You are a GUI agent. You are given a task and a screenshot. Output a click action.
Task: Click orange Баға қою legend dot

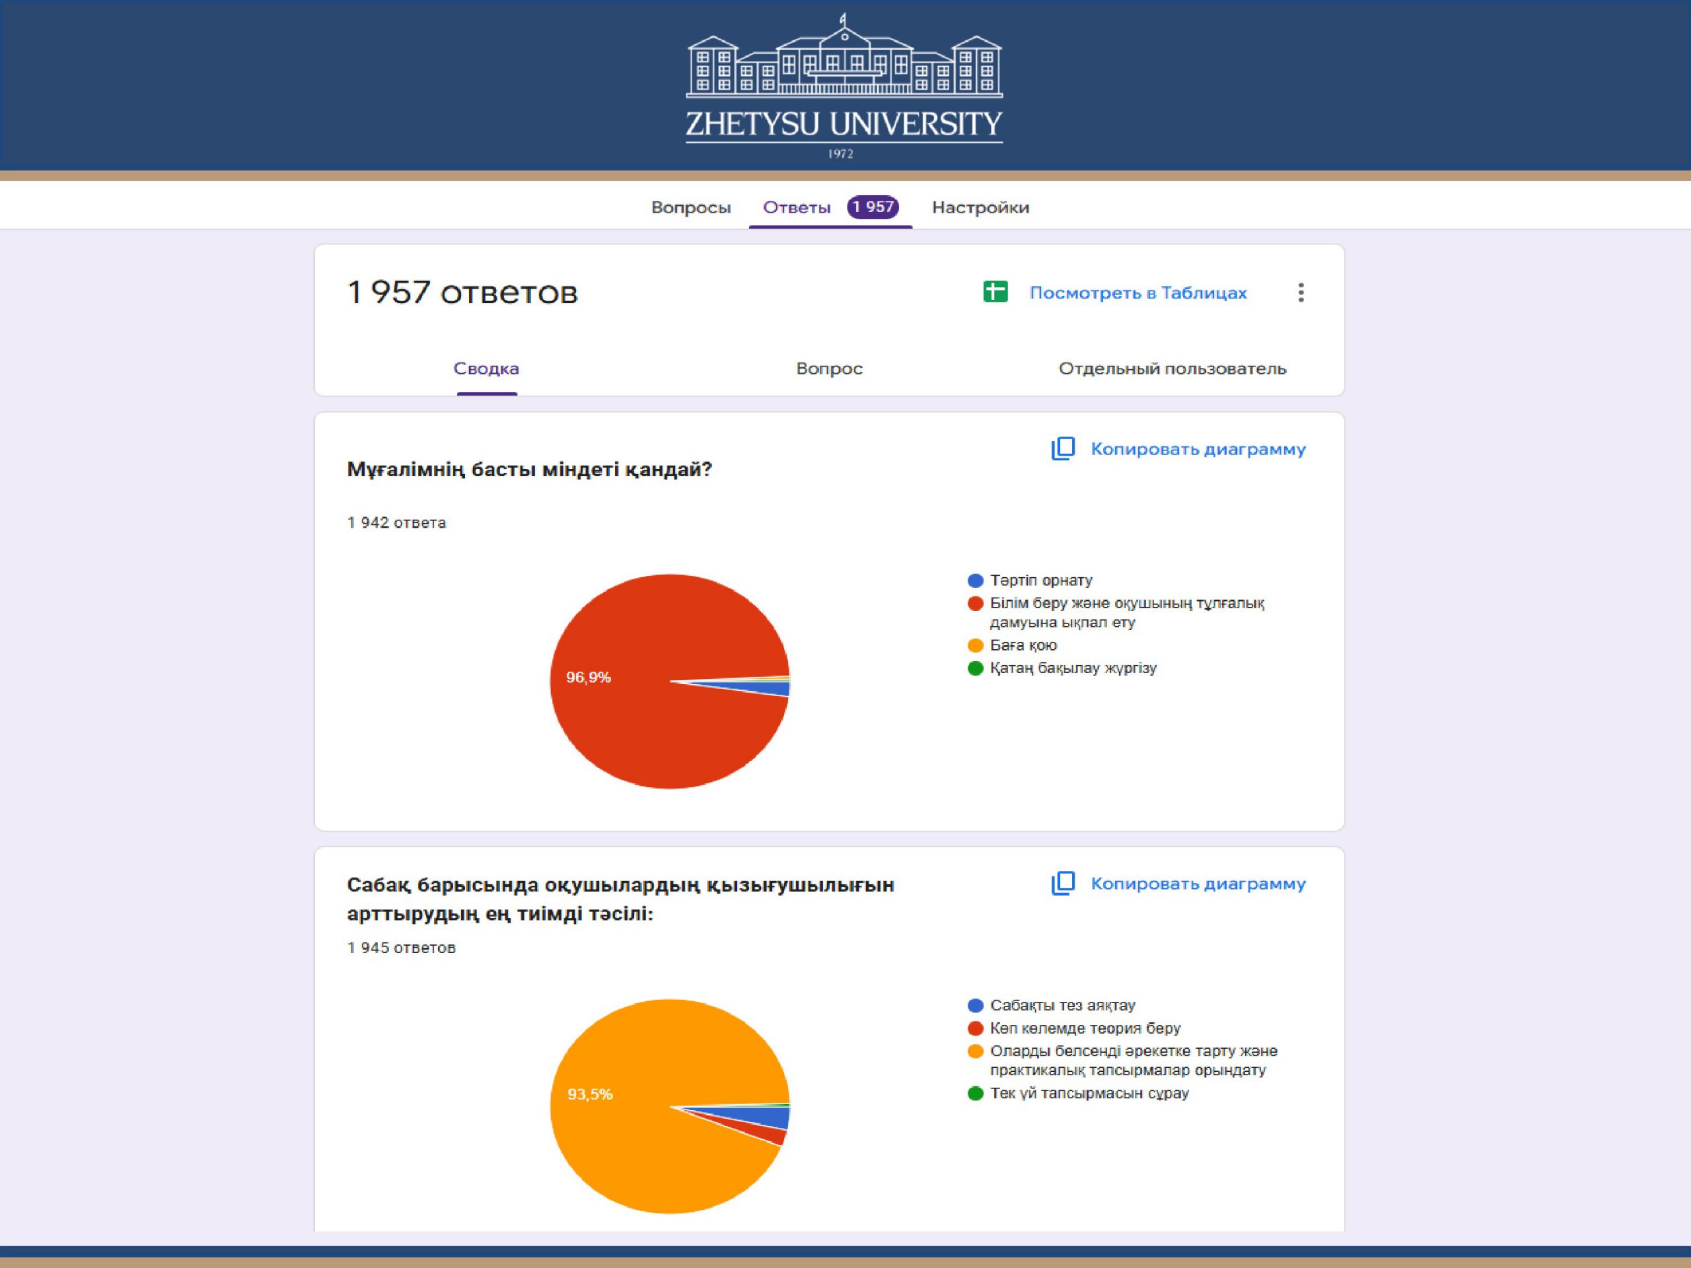975,645
